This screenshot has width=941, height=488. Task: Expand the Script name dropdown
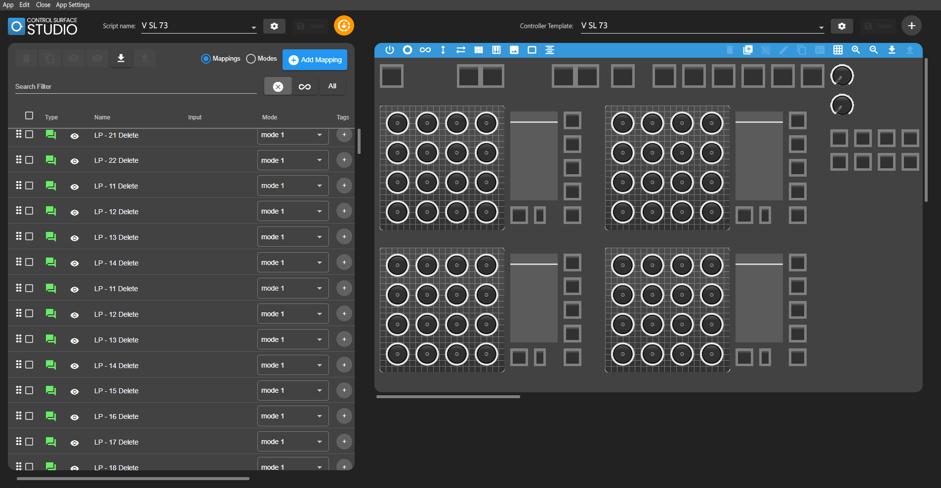253,28
